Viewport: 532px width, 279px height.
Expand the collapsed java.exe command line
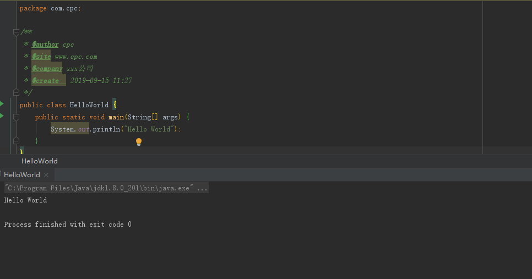coord(106,188)
